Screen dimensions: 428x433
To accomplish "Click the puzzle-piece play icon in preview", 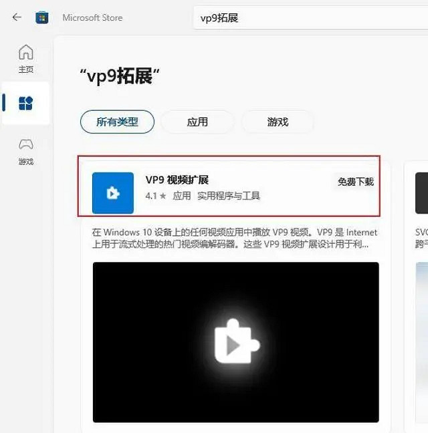I will [235, 343].
